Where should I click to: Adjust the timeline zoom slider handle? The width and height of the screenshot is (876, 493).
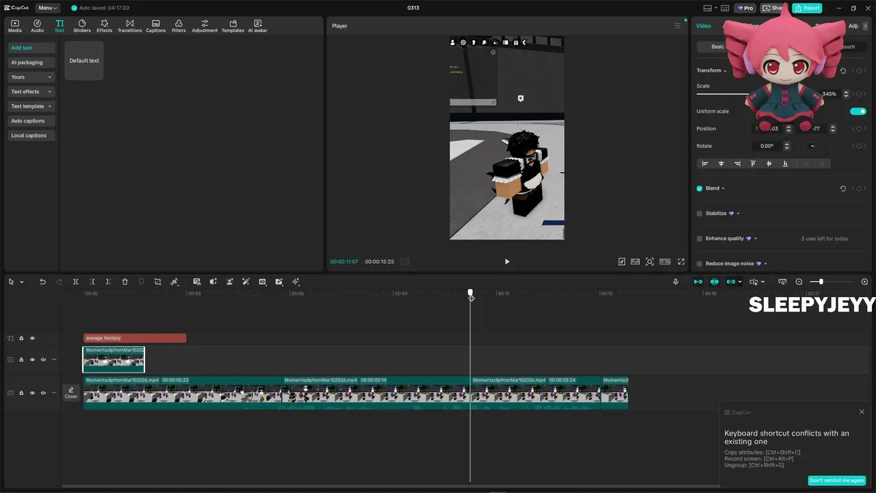coord(821,281)
